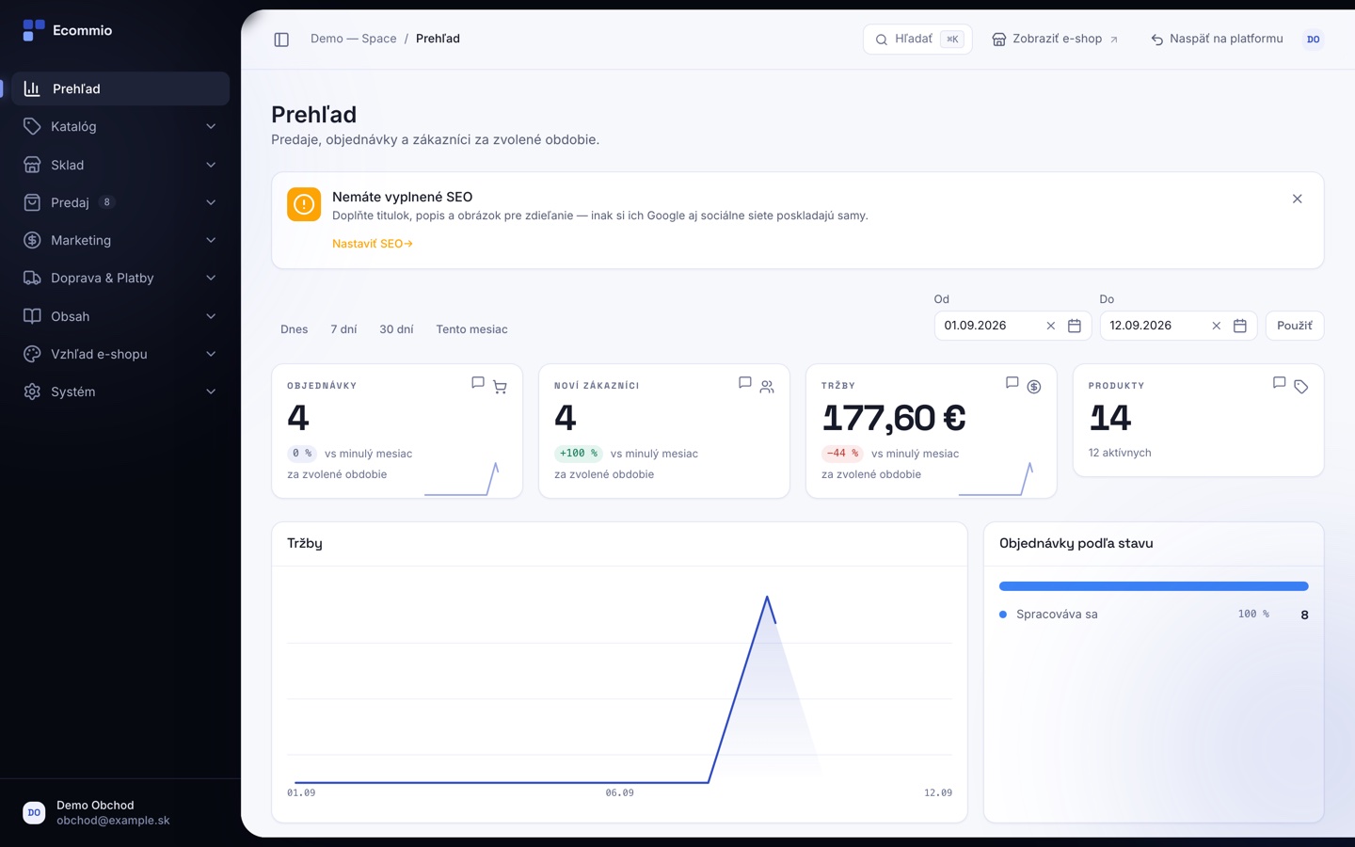Expand the Systém menu section
Image resolution: width=1355 pixels, height=847 pixels.
[x=120, y=392]
